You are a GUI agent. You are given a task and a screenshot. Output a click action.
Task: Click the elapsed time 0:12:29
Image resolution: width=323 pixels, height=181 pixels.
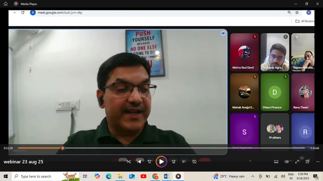coord(8,148)
